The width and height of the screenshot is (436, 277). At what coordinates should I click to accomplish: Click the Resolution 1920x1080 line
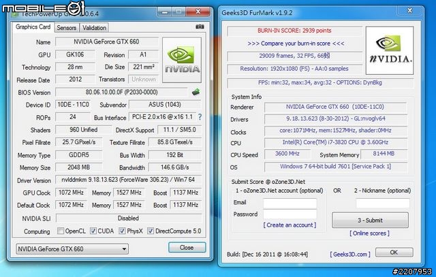pos(294,69)
